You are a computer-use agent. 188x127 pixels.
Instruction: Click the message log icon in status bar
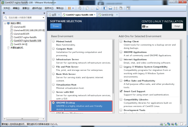click(x=182, y=124)
